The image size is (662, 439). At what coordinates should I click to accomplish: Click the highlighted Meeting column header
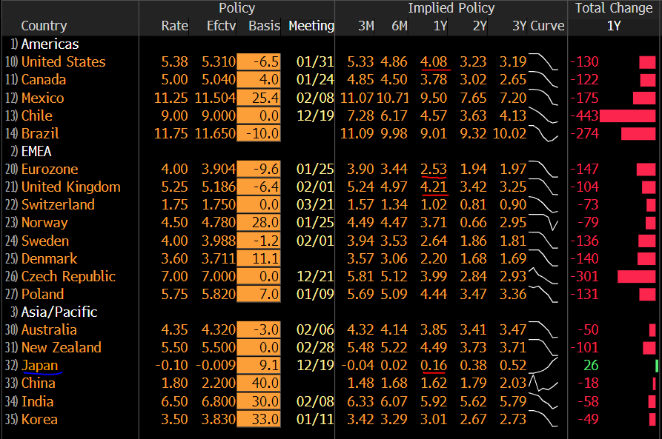tap(311, 26)
